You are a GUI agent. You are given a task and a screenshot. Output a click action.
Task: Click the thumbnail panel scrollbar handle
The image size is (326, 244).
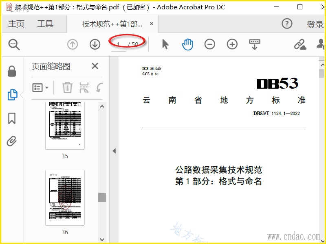[102, 197]
